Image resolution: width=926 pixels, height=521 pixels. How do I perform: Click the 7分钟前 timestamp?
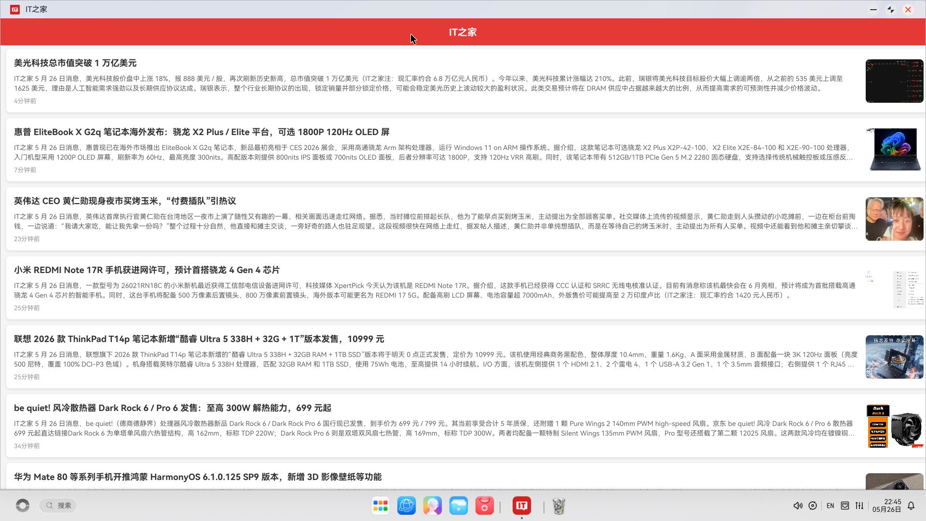25,170
